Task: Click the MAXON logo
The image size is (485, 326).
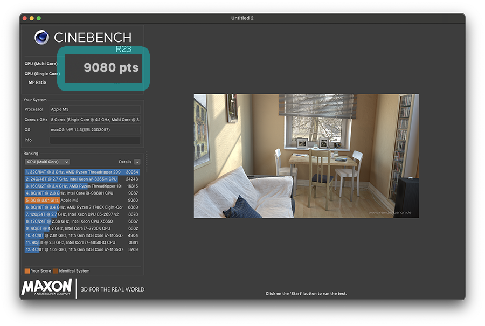Action: [47, 287]
